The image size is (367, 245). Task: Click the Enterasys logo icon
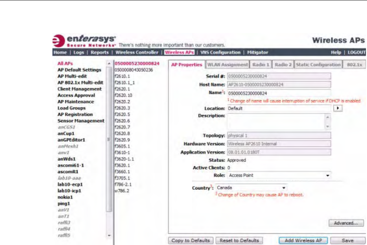pyautogui.click(x=59, y=41)
